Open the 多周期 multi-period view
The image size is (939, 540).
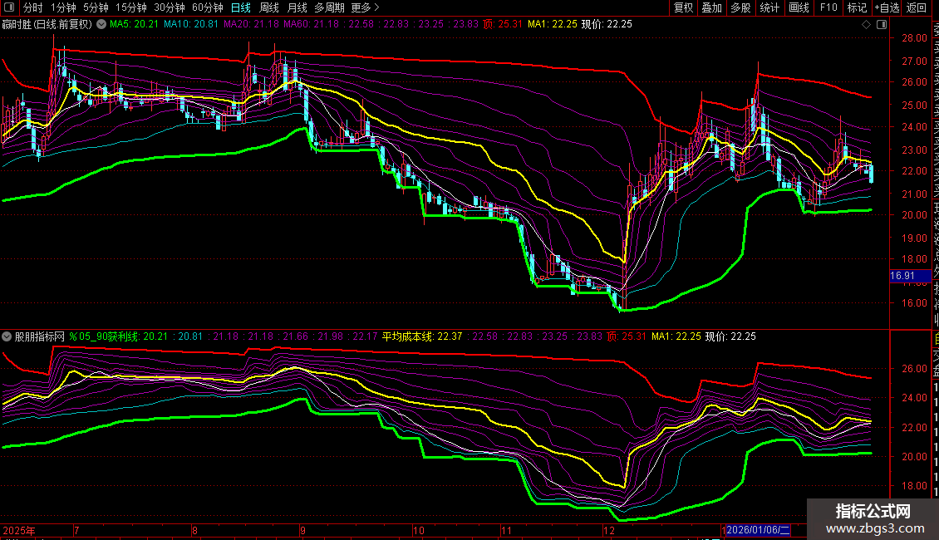tap(329, 7)
